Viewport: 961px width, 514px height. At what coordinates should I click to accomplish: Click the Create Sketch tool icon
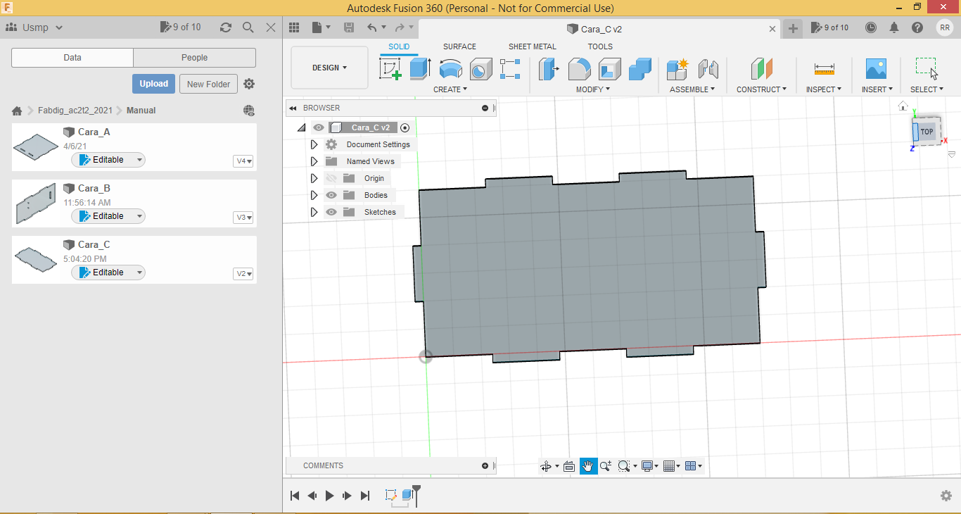tap(390, 69)
